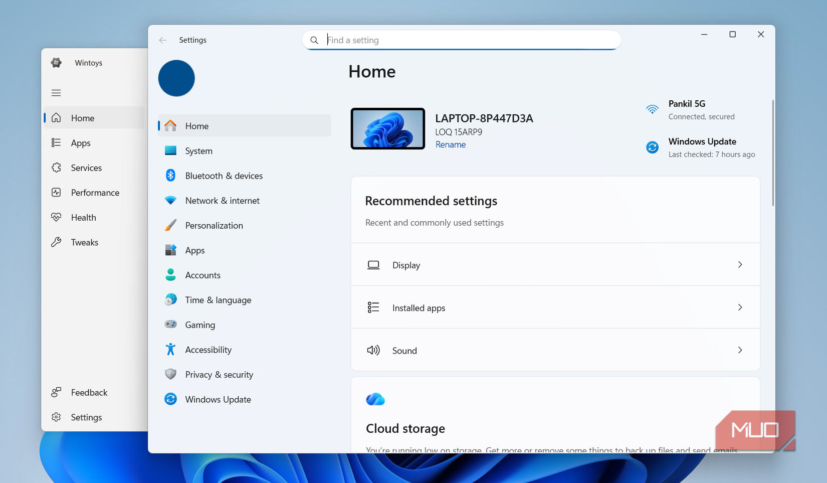Click the Wi-Fi icon next to Pankil 5G

point(652,109)
